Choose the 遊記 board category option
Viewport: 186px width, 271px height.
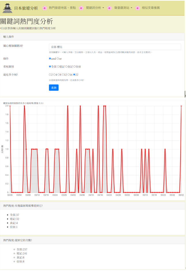point(58,67)
